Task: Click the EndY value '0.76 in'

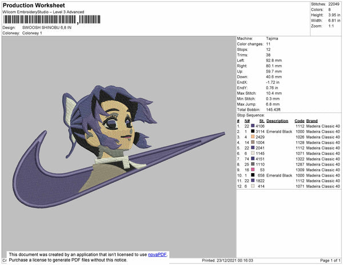Action: tap(272, 88)
